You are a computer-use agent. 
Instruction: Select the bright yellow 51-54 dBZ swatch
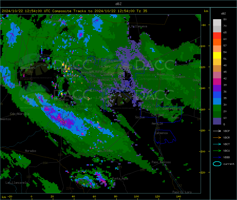(x=217, y=55)
